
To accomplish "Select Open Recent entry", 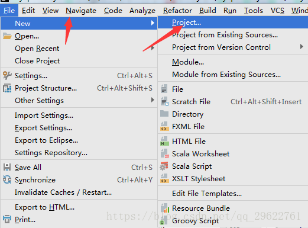I will point(79,49).
